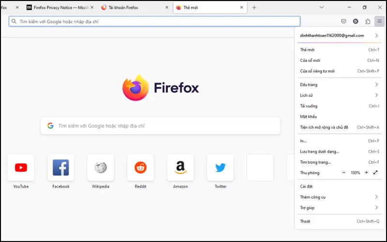Click the Google G icon in search box
Image resolution: width=387 pixels, height=242 pixels.
tap(50, 126)
